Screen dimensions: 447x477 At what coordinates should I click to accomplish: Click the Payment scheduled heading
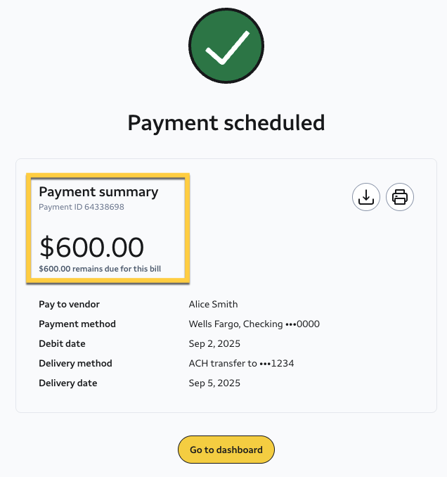[x=226, y=122]
